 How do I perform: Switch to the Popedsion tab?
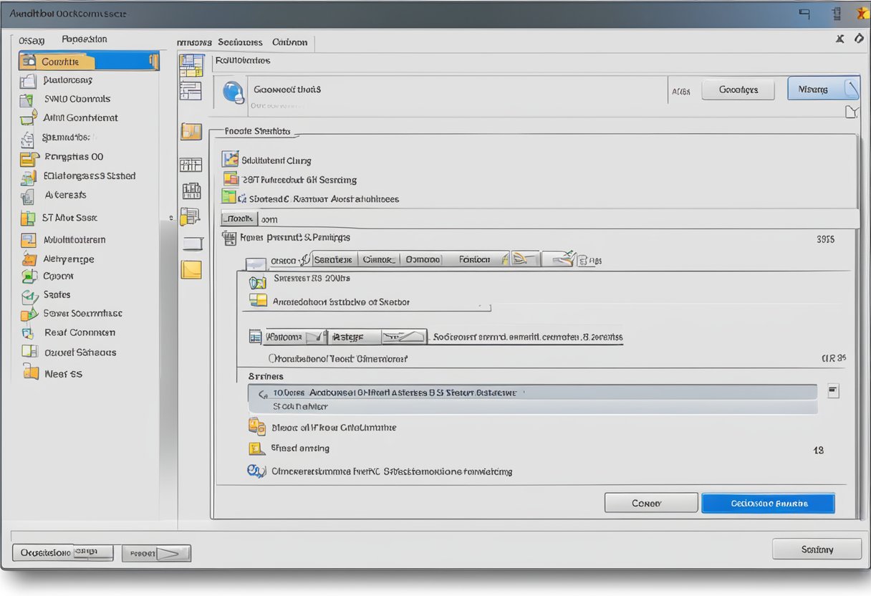[84, 39]
